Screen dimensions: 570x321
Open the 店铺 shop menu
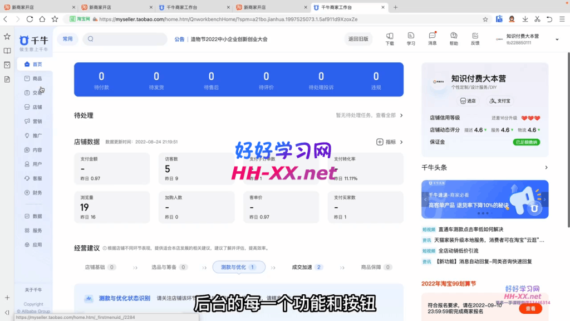tap(33, 107)
